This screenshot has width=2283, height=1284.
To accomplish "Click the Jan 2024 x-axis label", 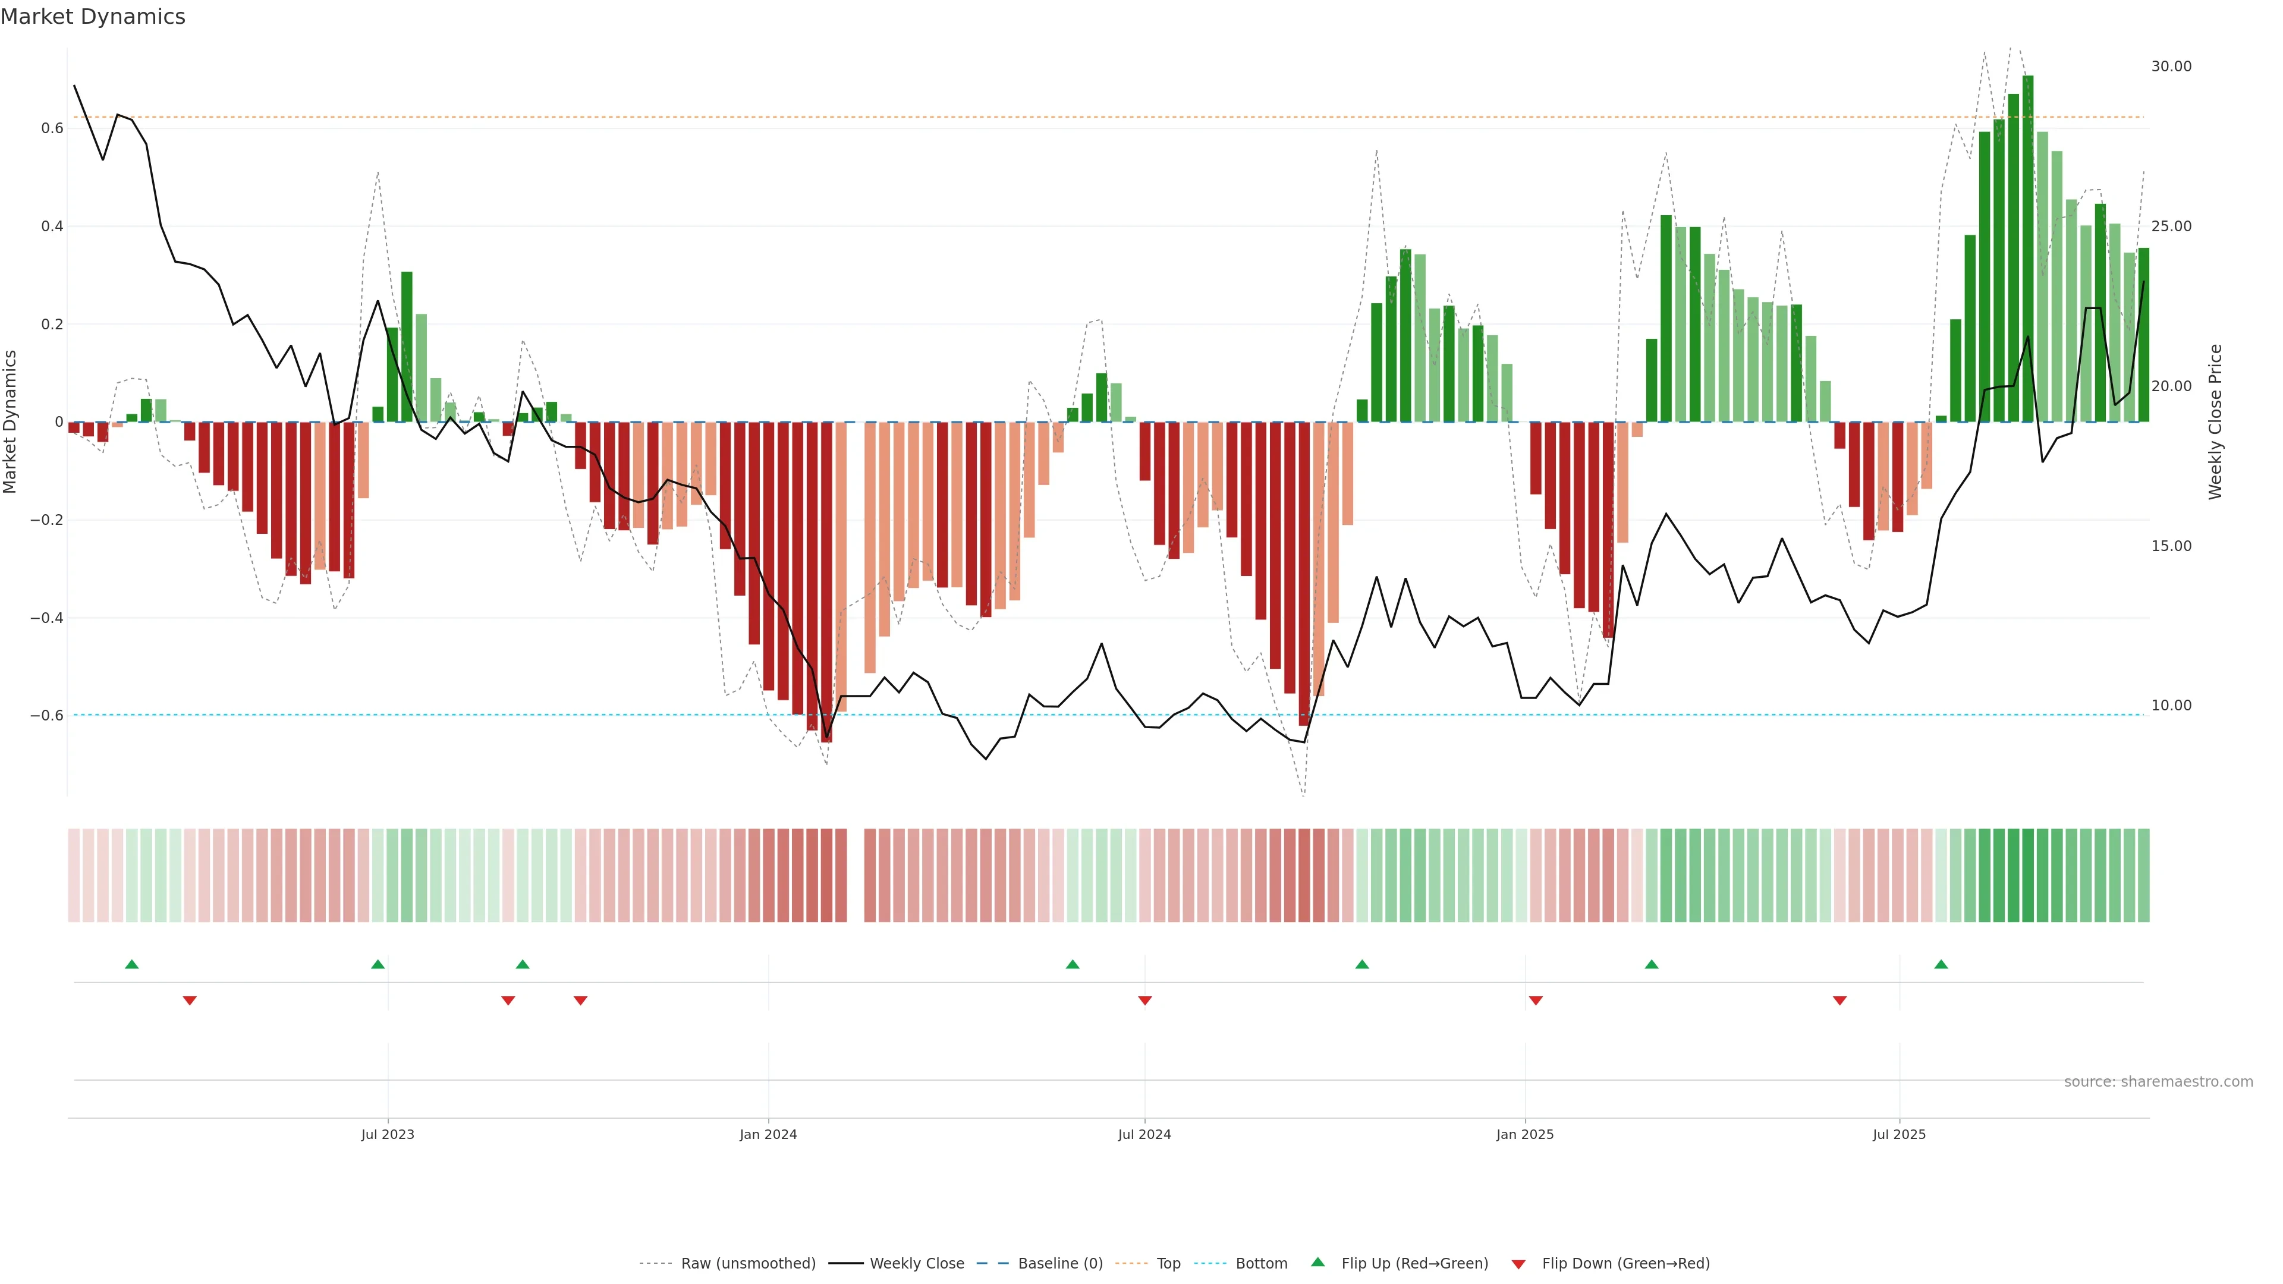I will point(768,1134).
